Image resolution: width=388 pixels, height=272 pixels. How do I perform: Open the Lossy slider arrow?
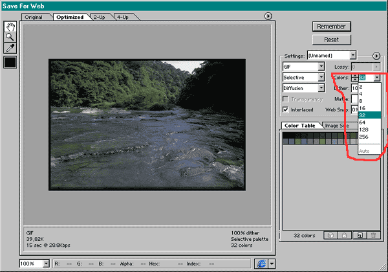(x=376, y=67)
